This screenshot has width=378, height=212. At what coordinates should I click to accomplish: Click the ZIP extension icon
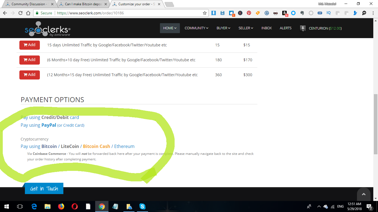pyautogui.click(x=320, y=13)
